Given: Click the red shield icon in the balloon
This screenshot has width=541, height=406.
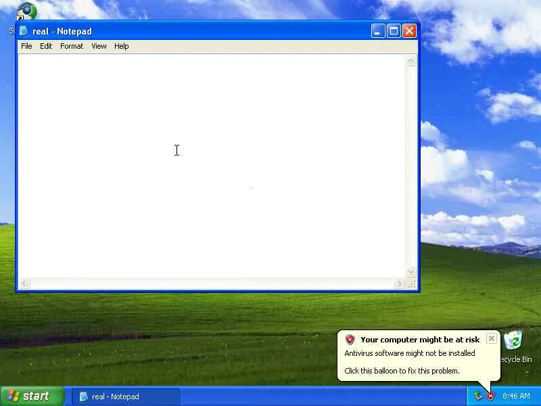Looking at the screenshot, I should (x=350, y=340).
